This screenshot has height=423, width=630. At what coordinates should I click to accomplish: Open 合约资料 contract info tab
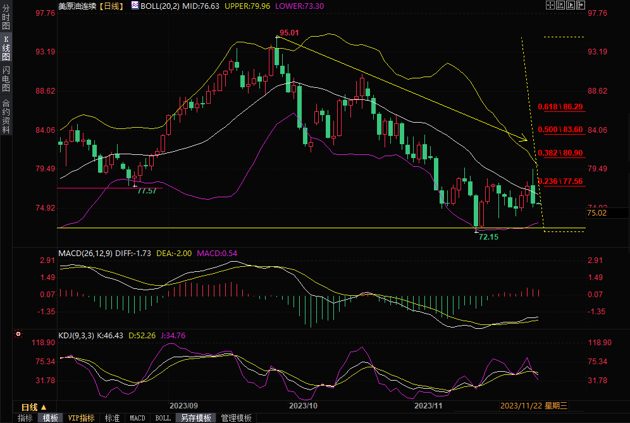pyautogui.click(x=6, y=116)
